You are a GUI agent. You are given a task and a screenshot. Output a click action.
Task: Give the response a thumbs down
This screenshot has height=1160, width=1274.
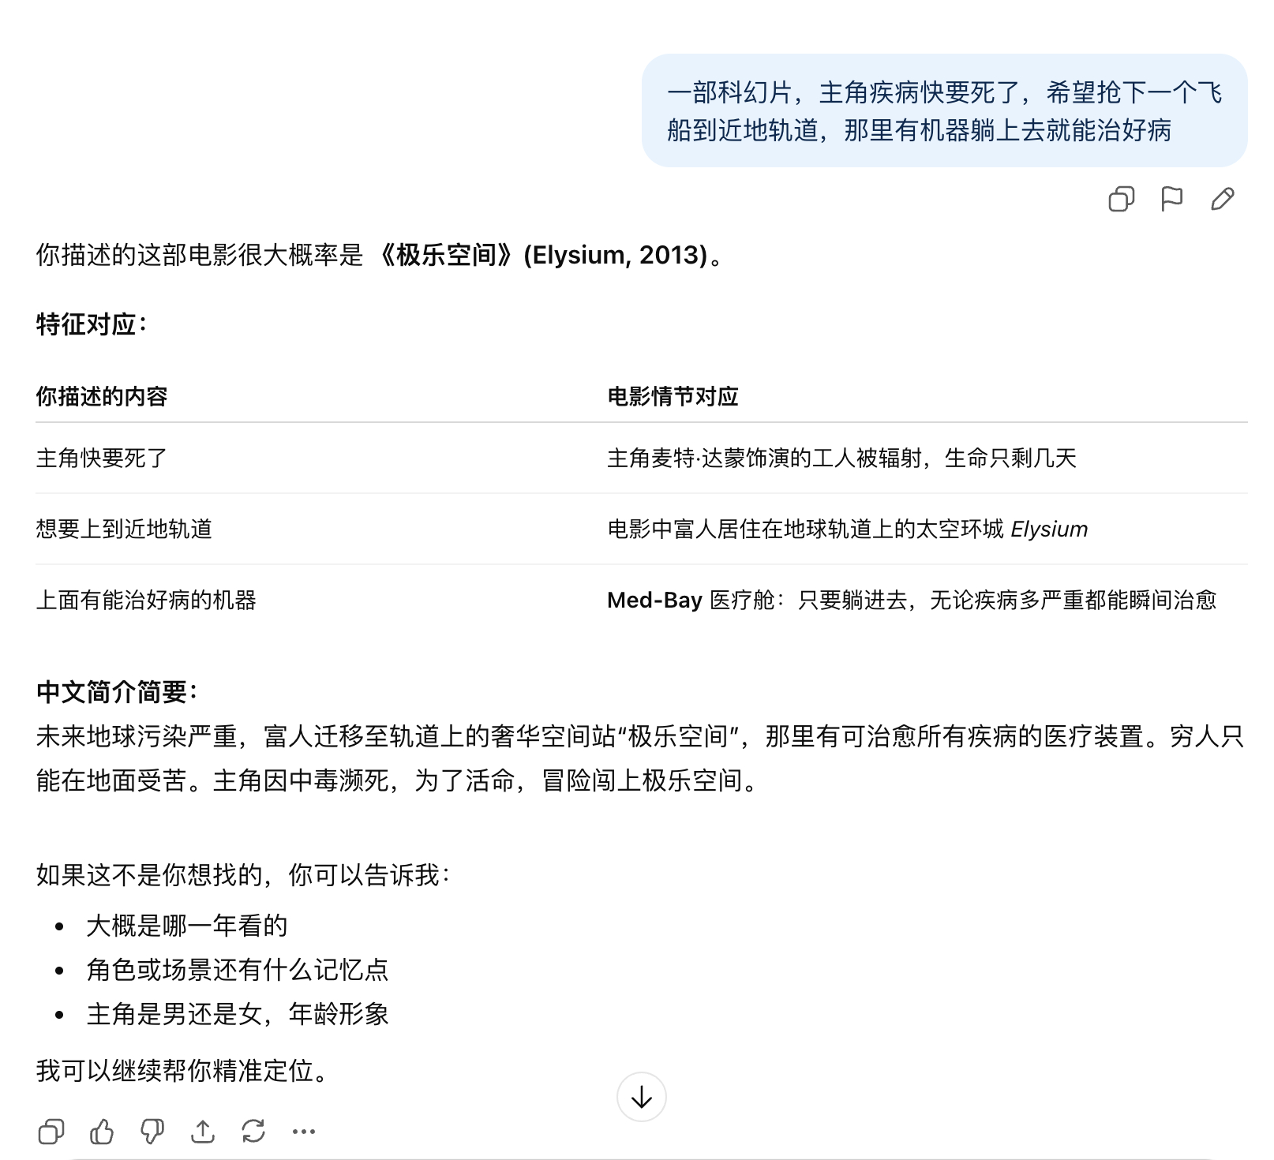pos(152,1132)
